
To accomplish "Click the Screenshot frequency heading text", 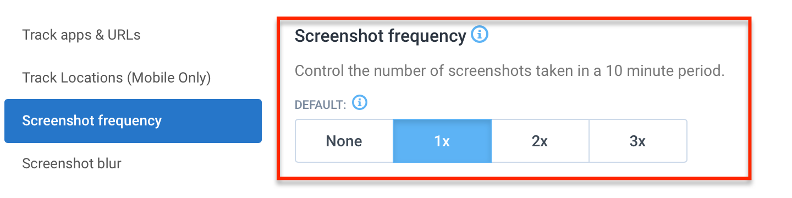I will (x=381, y=36).
